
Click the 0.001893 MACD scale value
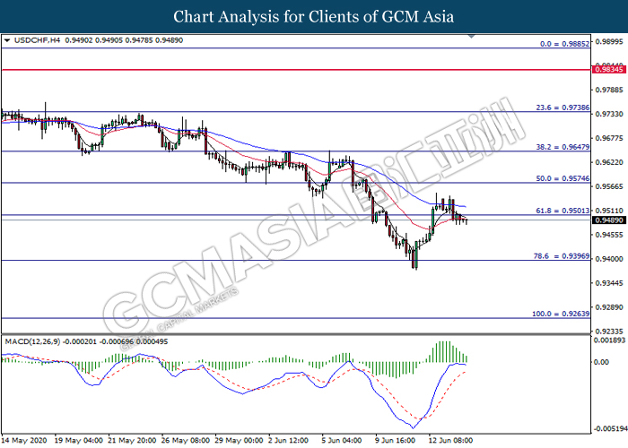pyautogui.click(x=606, y=340)
